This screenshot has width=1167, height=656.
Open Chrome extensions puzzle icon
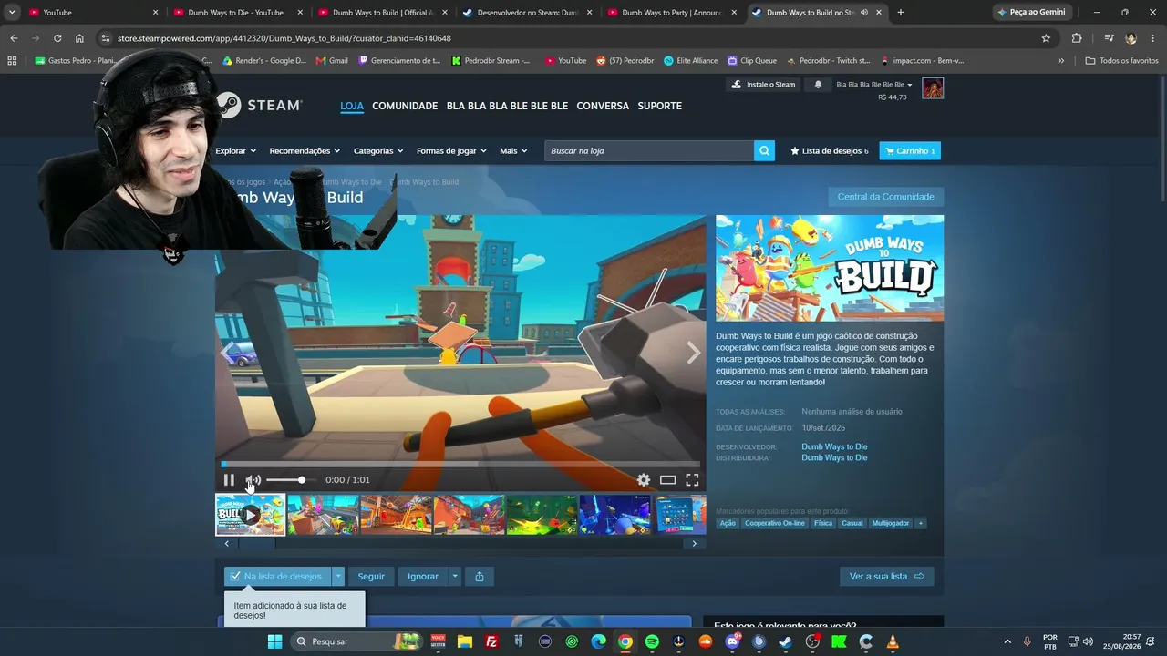(1077, 38)
